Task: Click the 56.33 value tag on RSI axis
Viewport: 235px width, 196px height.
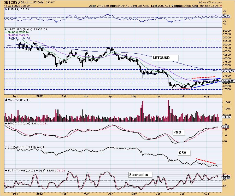Action: pyautogui.click(x=226, y=16)
